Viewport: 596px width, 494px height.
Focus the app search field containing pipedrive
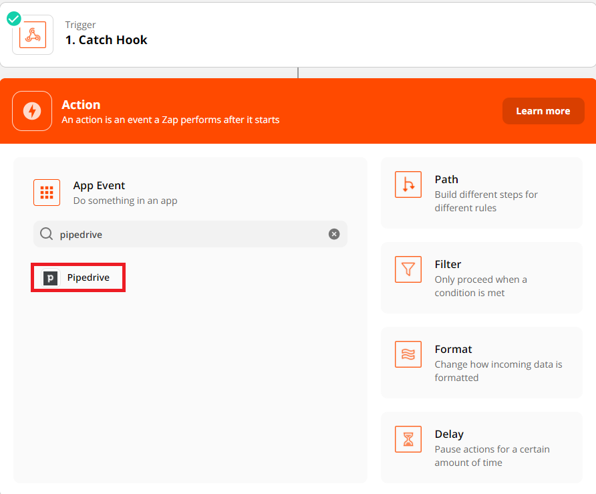(190, 234)
